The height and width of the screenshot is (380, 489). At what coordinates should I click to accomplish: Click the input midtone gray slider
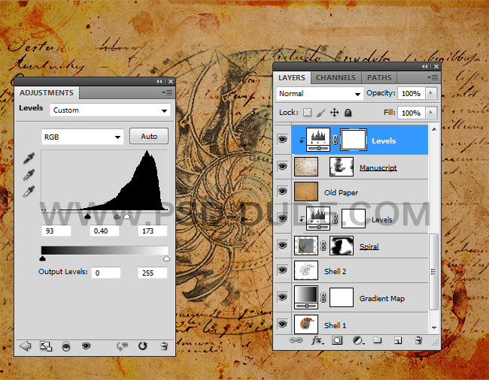click(117, 216)
